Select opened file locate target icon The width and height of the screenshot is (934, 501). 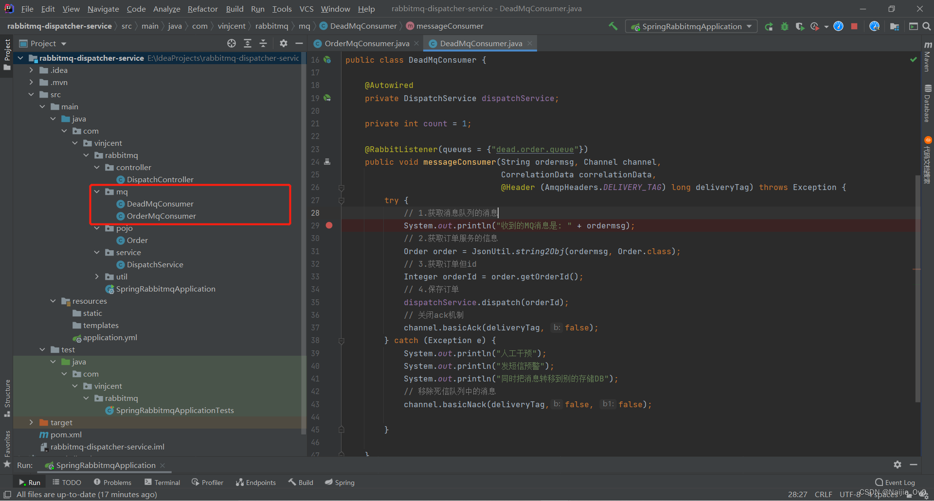pyautogui.click(x=232, y=43)
